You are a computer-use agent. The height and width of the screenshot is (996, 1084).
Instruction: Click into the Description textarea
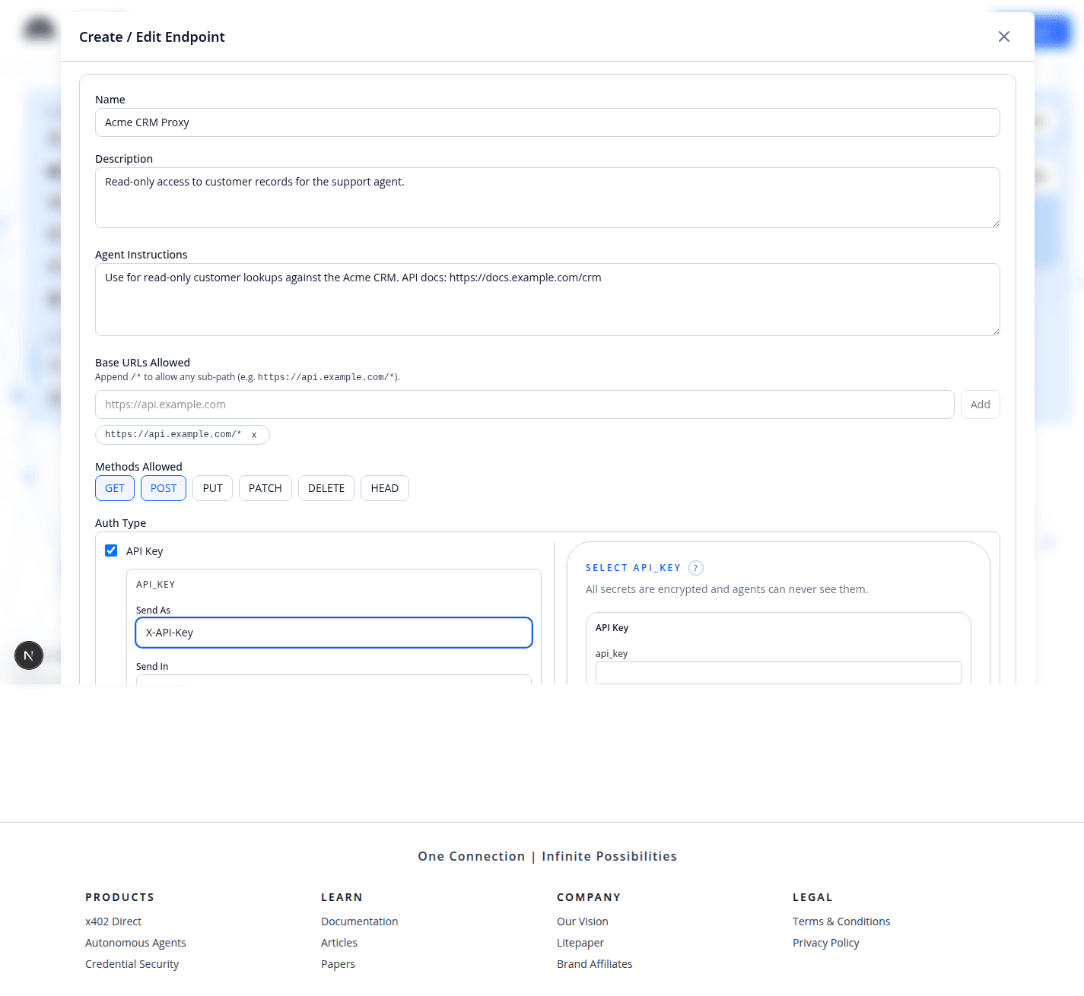pos(548,198)
